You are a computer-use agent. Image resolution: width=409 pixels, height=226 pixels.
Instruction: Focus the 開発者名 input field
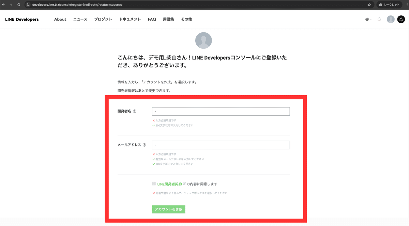pyautogui.click(x=221, y=111)
